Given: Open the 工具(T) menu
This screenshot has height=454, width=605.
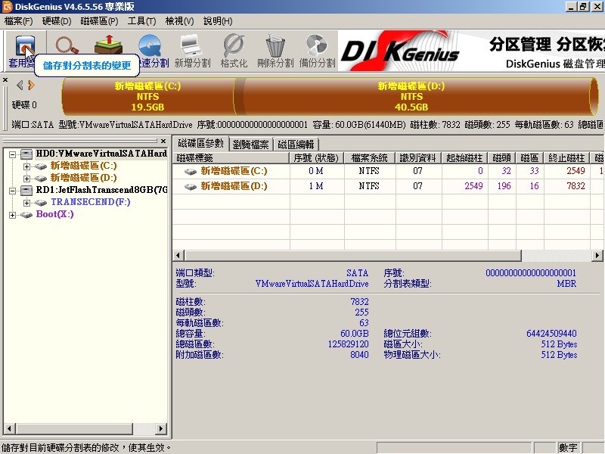Looking at the screenshot, I should [141, 21].
